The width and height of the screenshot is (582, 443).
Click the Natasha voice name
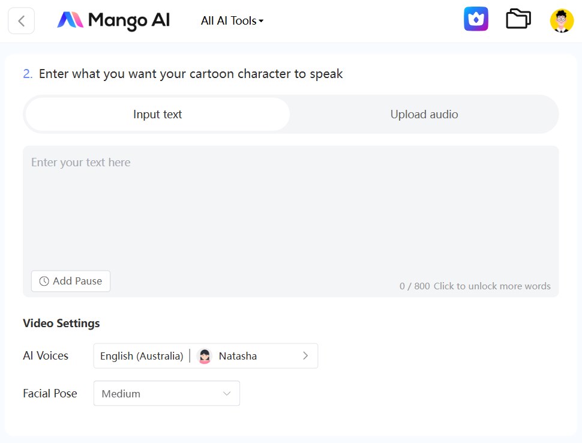(238, 356)
